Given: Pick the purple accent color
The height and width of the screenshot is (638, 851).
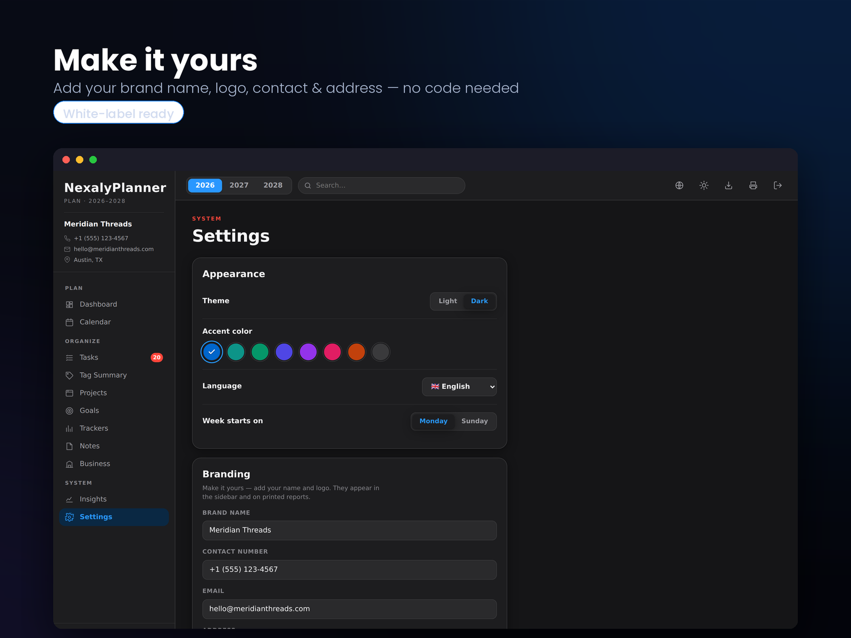Looking at the screenshot, I should 308,352.
